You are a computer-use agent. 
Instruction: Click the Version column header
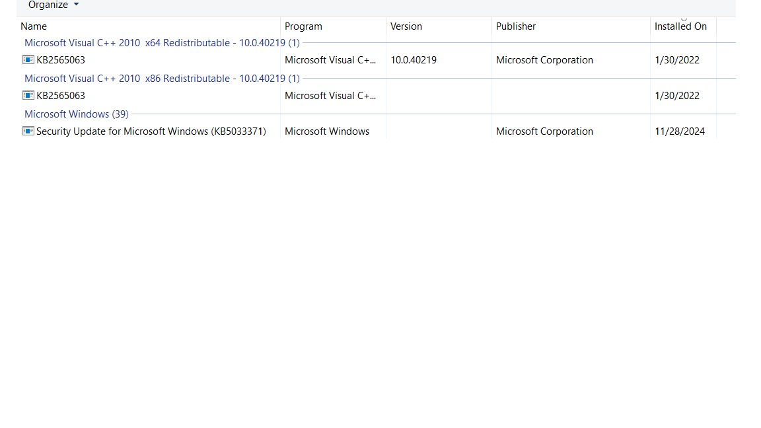pos(406,26)
